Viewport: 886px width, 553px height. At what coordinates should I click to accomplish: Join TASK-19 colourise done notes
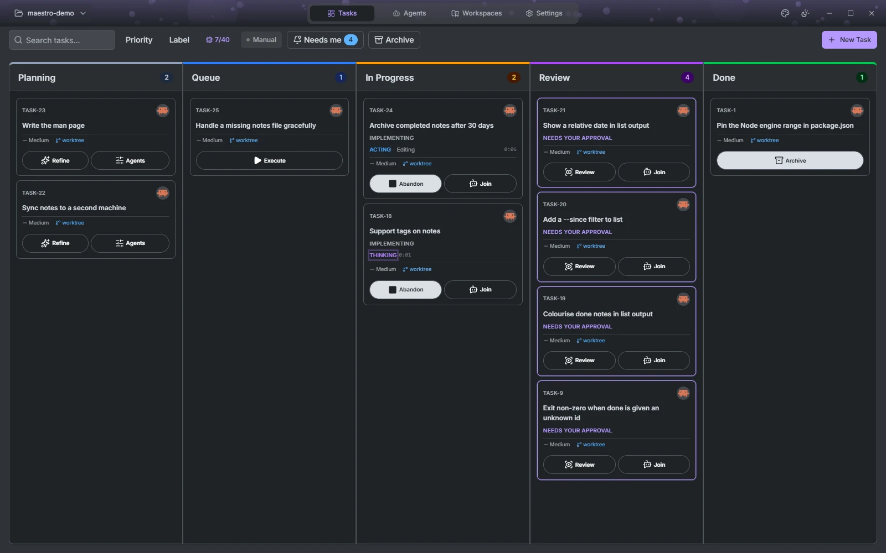[x=654, y=361]
